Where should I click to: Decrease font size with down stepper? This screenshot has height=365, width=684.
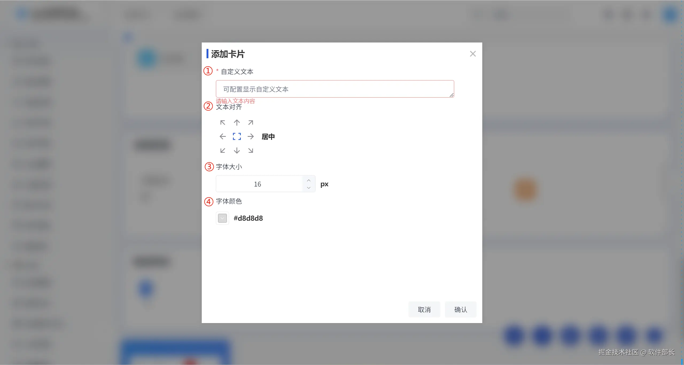point(309,188)
